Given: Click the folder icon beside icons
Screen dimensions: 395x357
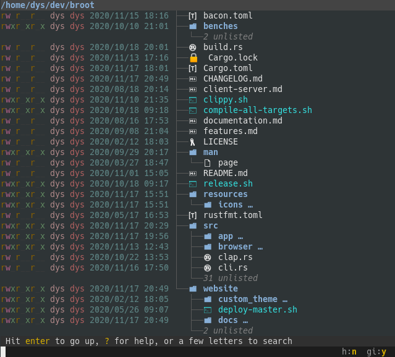Looking at the screenshot, I should (x=208, y=205).
